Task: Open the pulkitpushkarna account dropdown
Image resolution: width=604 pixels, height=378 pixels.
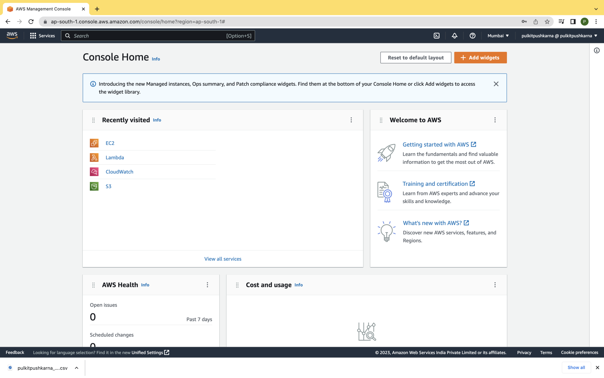Action: (x=559, y=36)
